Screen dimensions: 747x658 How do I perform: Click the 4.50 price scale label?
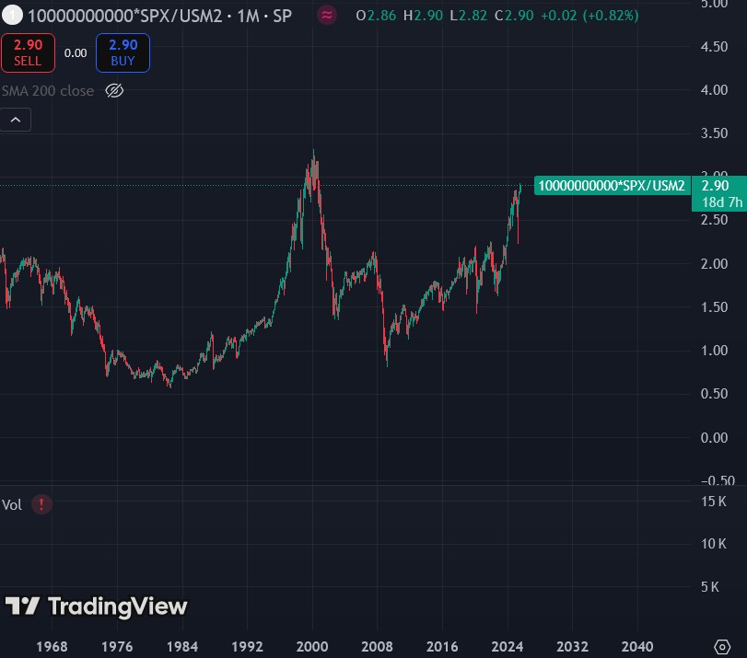714,47
